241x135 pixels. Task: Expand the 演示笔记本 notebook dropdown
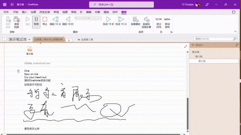click(x=29, y=39)
